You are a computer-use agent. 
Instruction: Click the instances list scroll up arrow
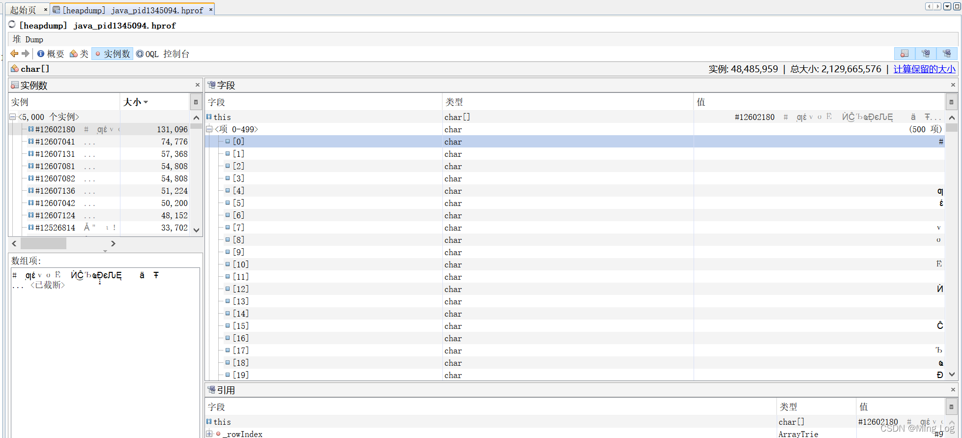pyautogui.click(x=196, y=117)
